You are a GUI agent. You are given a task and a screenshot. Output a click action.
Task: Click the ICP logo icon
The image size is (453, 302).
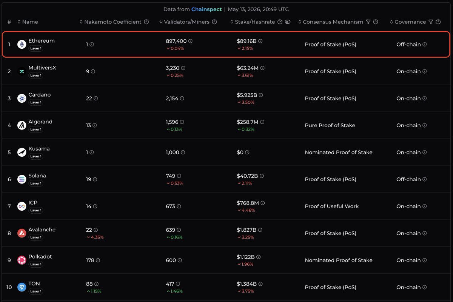[x=22, y=206]
